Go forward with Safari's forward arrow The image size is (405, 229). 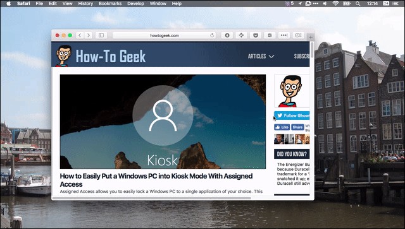pos(89,35)
